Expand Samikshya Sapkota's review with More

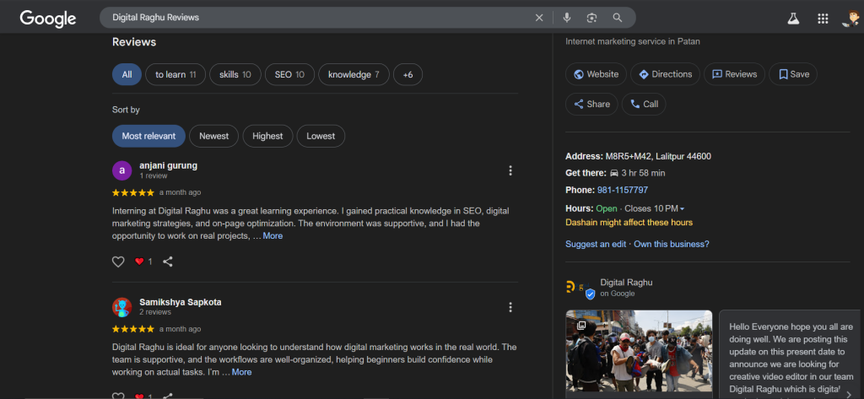pyautogui.click(x=241, y=372)
